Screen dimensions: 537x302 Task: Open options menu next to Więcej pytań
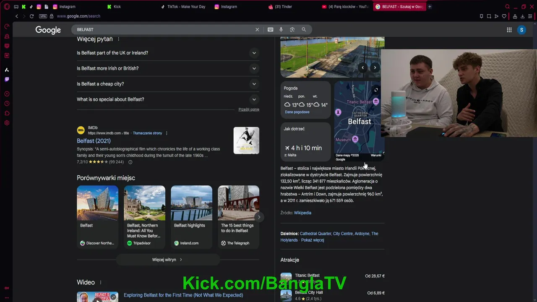pyautogui.click(x=118, y=39)
